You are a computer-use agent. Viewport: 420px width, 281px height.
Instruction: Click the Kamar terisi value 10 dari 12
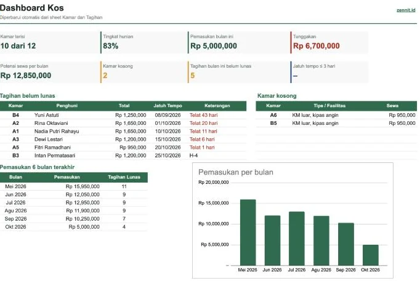[18, 46]
